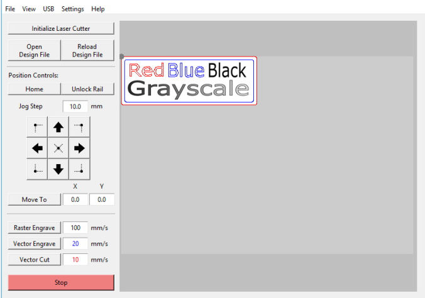Image resolution: width=425 pixels, height=298 pixels.
Task: Jog laser up with the up arrow
Action: pyautogui.click(x=58, y=127)
